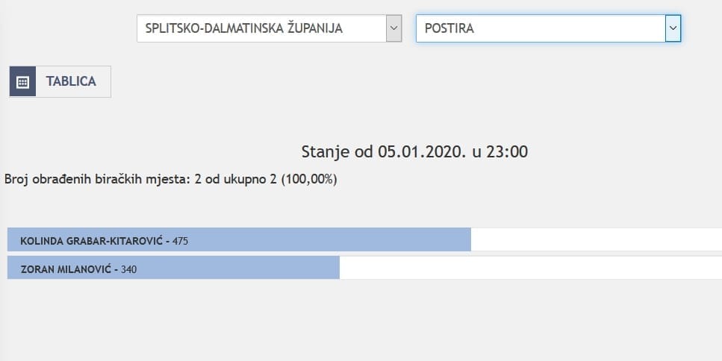Select the Zoran Milanović candidate name
Image resolution: width=722 pixels, height=361 pixels.
[66, 269]
